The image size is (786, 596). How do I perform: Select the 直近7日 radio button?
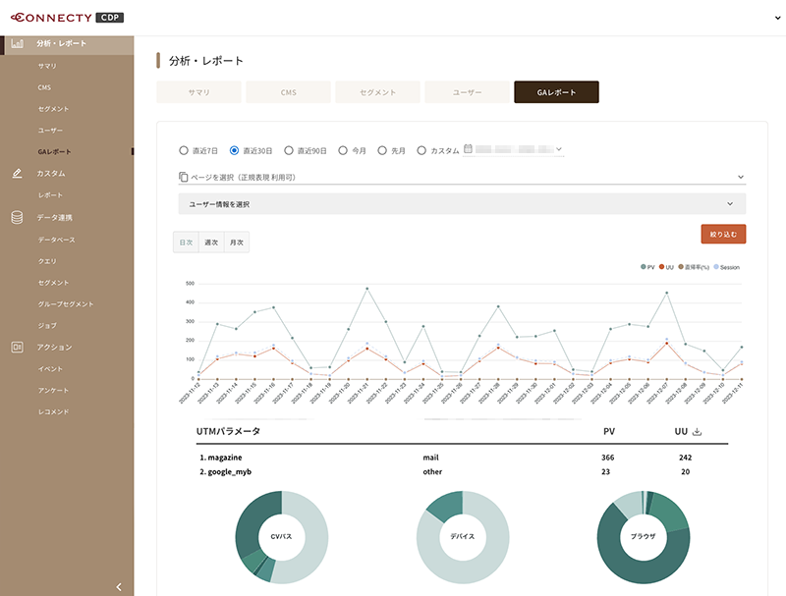184,150
